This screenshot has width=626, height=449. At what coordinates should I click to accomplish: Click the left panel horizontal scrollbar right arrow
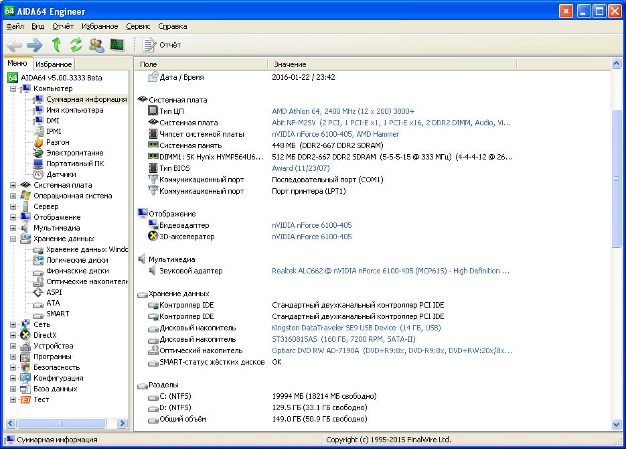pyautogui.click(x=122, y=423)
